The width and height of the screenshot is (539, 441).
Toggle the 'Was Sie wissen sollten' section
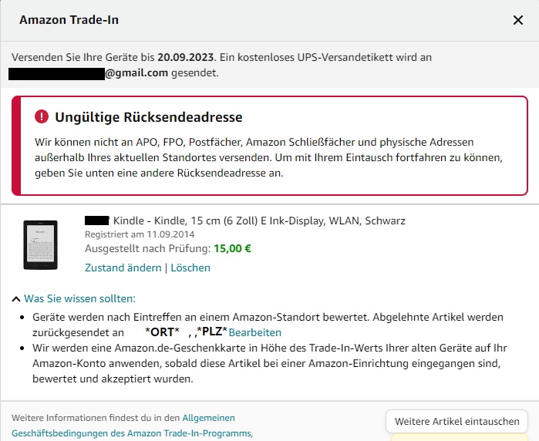click(x=79, y=298)
